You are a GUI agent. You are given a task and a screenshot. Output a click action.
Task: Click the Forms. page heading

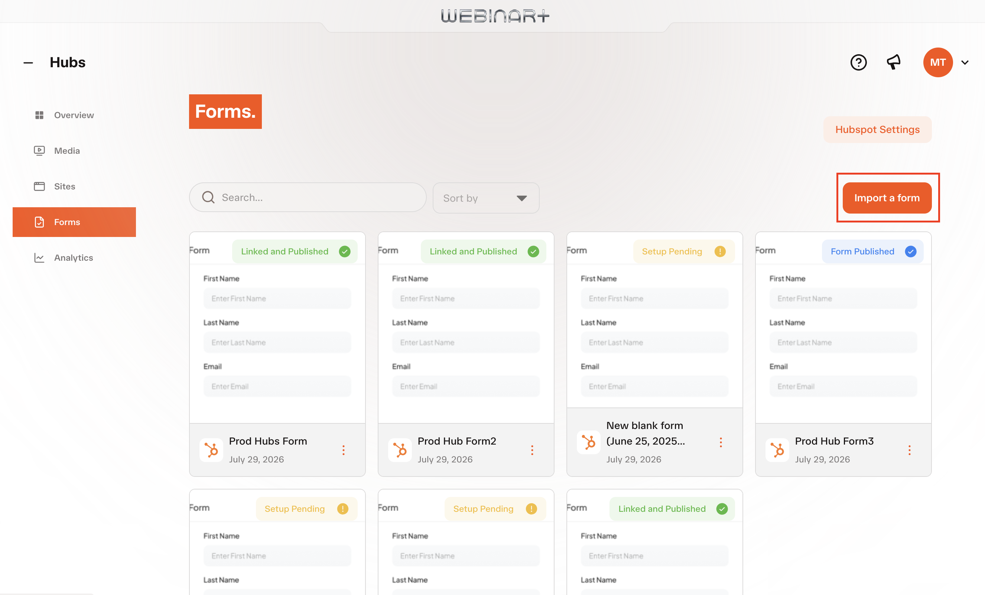click(x=225, y=111)
